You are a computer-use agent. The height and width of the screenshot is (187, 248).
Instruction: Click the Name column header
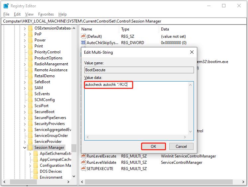coord(100,29)
